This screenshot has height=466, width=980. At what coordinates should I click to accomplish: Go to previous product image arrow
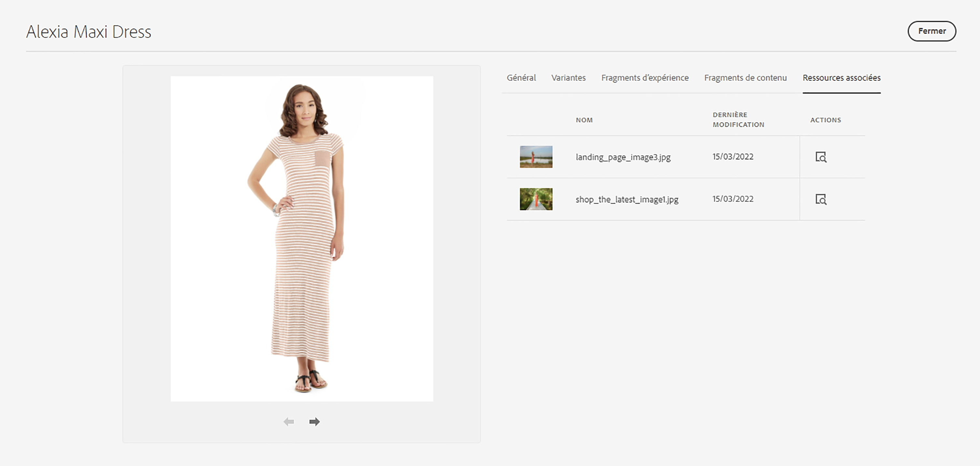point(289,421)
